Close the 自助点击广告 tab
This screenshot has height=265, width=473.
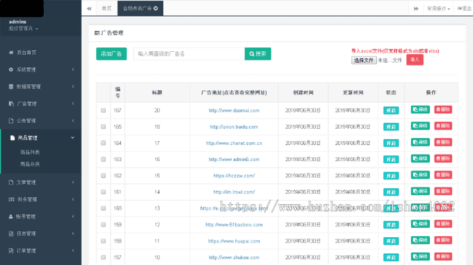click(x=155, y=8)
